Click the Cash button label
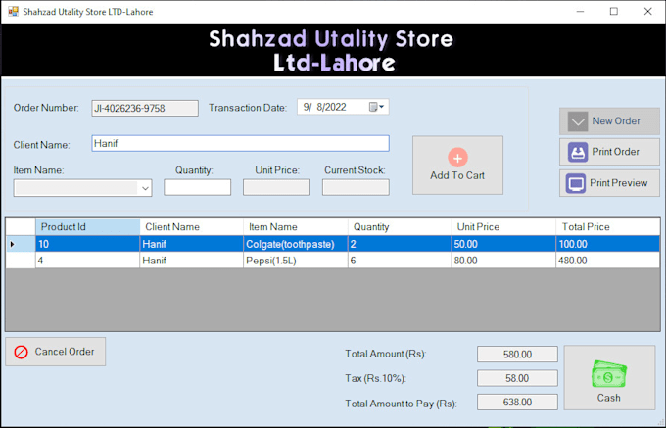Image resolution: width=666 pixels, height=428 pixels. (x=608, y=398)
